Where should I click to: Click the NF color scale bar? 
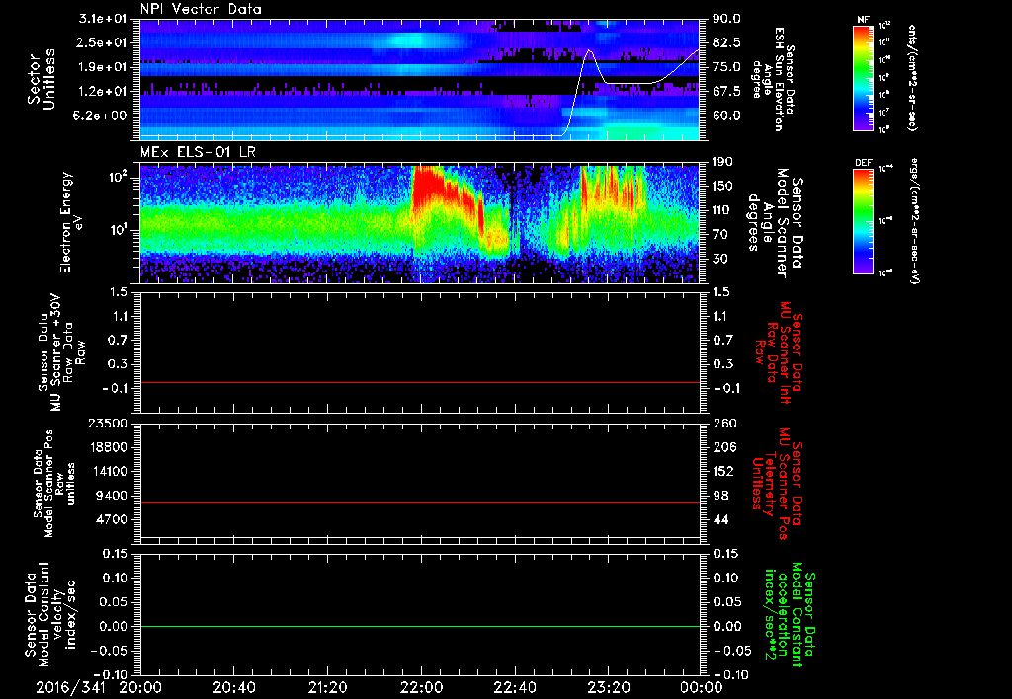click(860, 78)
